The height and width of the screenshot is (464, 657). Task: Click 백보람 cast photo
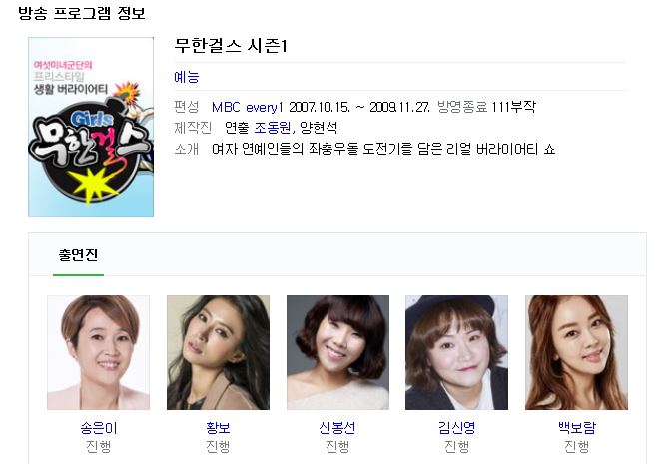point(576,352)
